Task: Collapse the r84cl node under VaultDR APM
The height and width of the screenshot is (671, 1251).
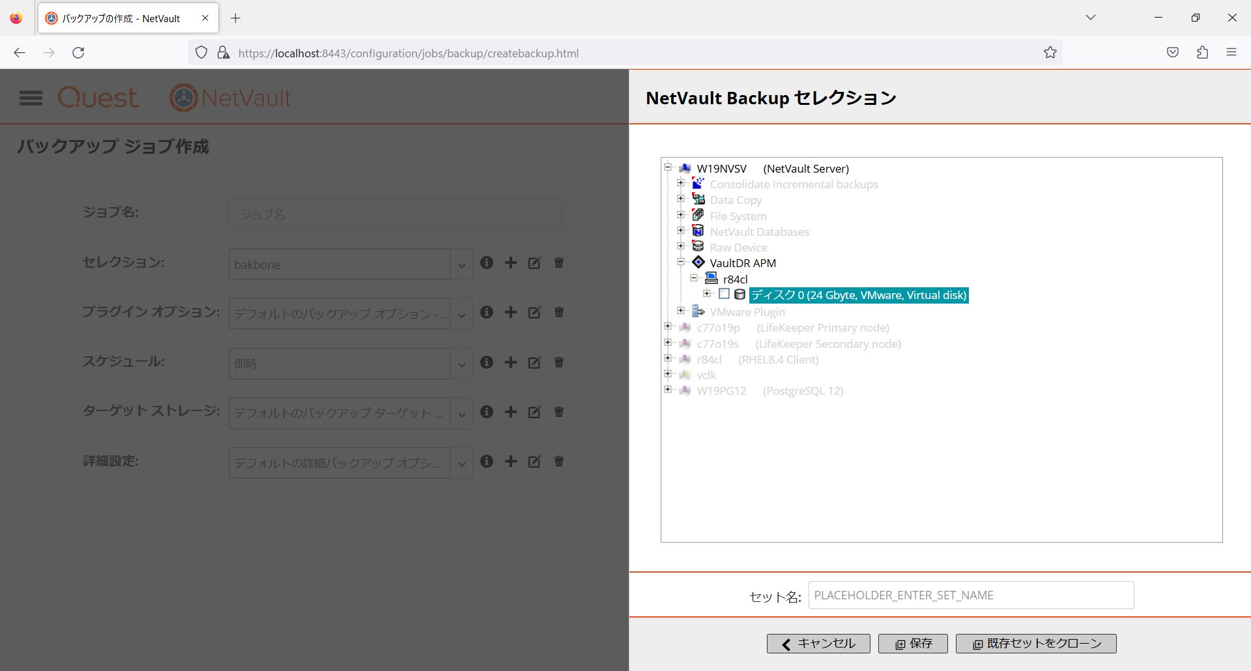Action: click(x=694, y=278)
